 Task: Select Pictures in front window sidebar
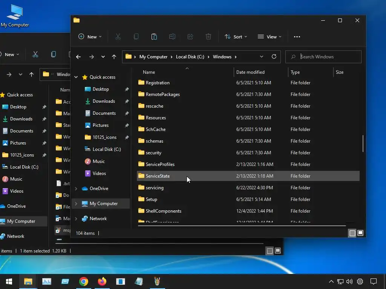100,125
